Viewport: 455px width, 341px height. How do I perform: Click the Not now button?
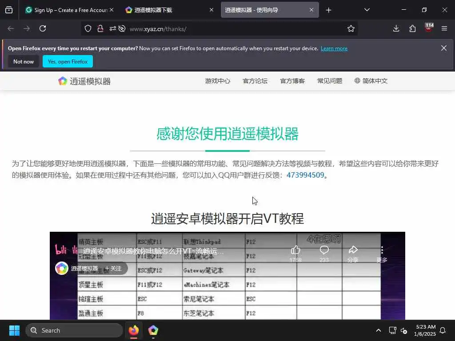pos(24,61)
